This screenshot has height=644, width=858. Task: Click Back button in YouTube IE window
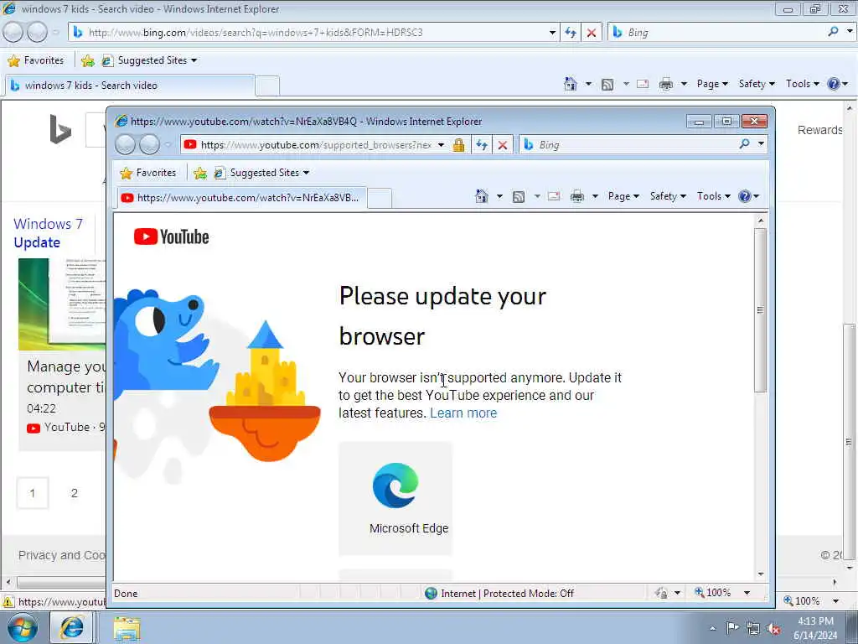(126, 144)
